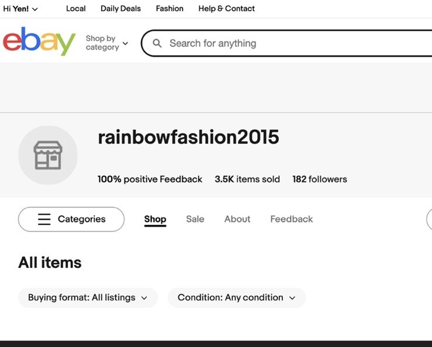Open Condition: Any condition dropdown

click(x=237, y=298)
